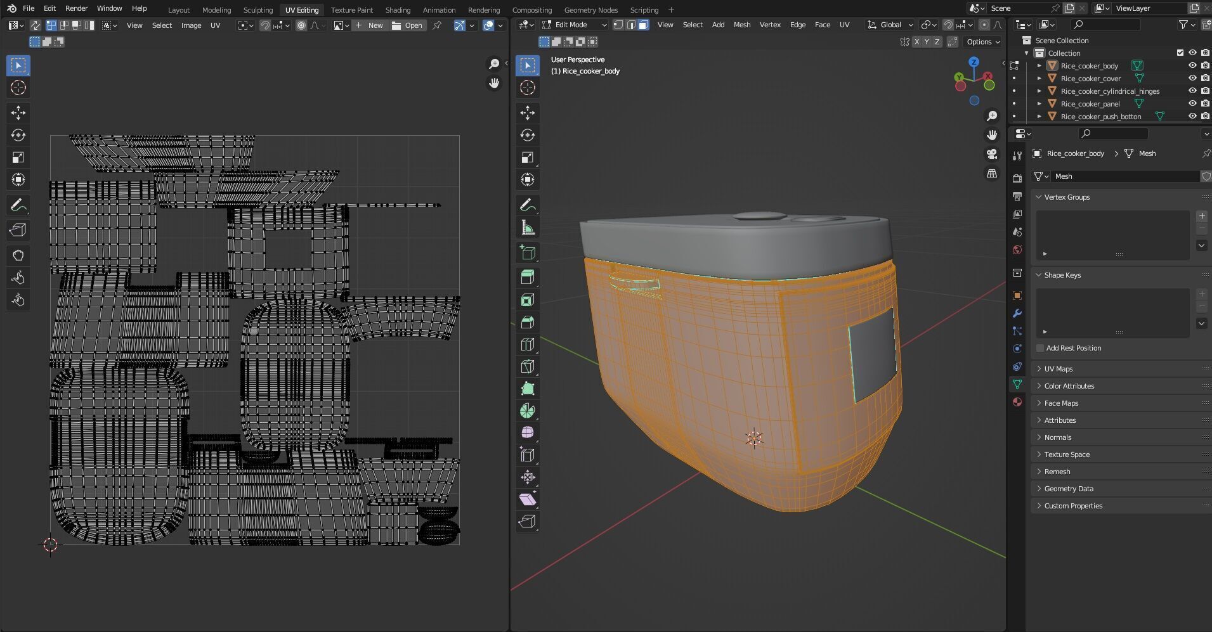Open the outliner filter dropdown
Screen dimensions: 1212x632
(1187, 25)
